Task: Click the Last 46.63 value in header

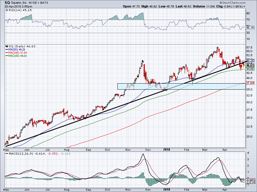Action: [183, 6]
